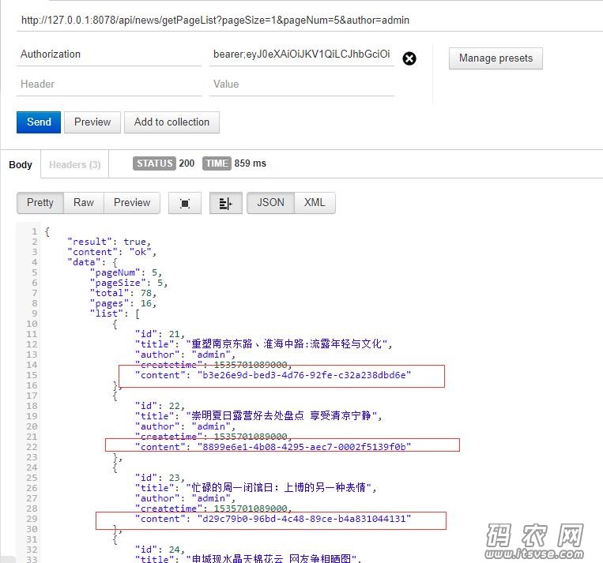603x563 pixels.
Task: Click content value d29c79b0-96bd-4c48-89ce-b4a831044131
Action: pyautogui.click(x=303, y=519)
